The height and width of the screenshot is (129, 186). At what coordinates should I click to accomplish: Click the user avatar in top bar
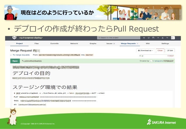tap(173, 38)
